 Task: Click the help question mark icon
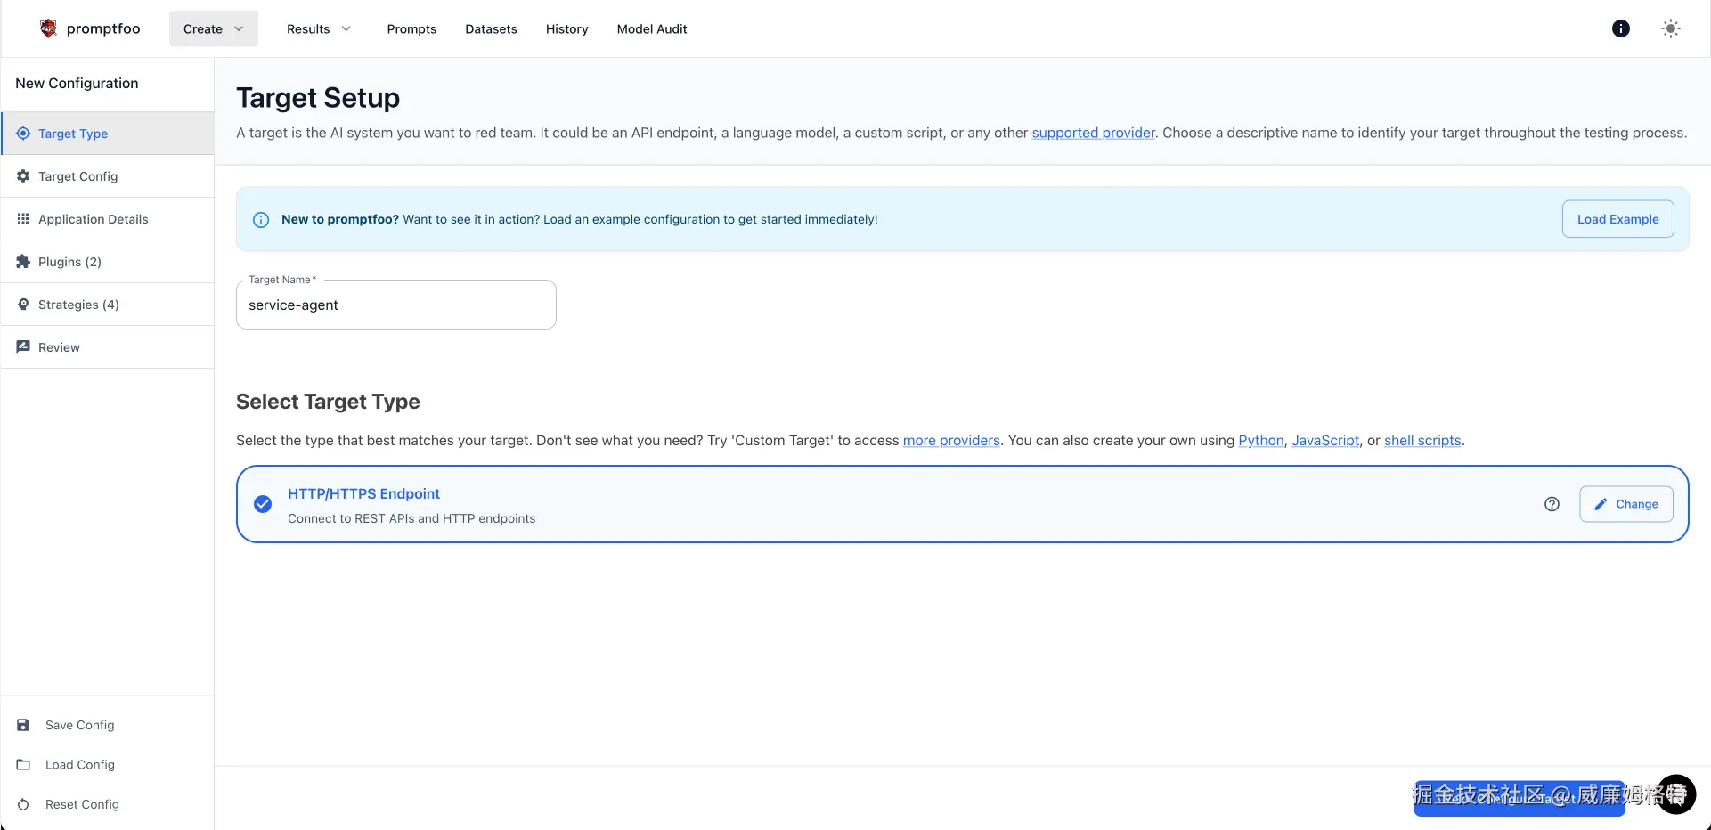pos(1552,504)
